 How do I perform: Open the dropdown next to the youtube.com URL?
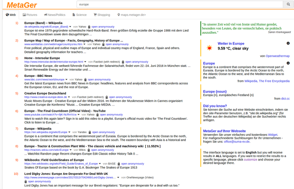coord(79,115)
